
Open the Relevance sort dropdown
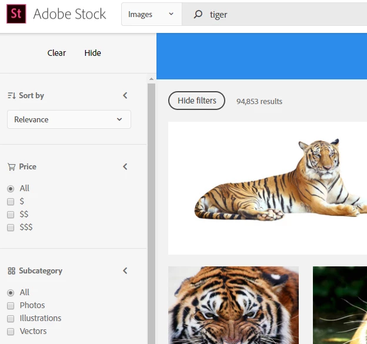(x=69, y=119)
